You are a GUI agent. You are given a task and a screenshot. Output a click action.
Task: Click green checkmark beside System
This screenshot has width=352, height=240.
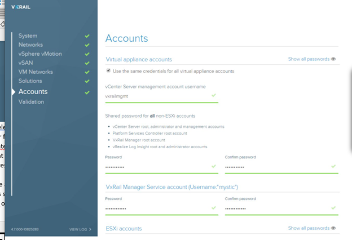87,36
